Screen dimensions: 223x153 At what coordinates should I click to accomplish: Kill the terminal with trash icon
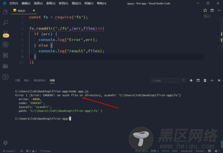[205, 80]
